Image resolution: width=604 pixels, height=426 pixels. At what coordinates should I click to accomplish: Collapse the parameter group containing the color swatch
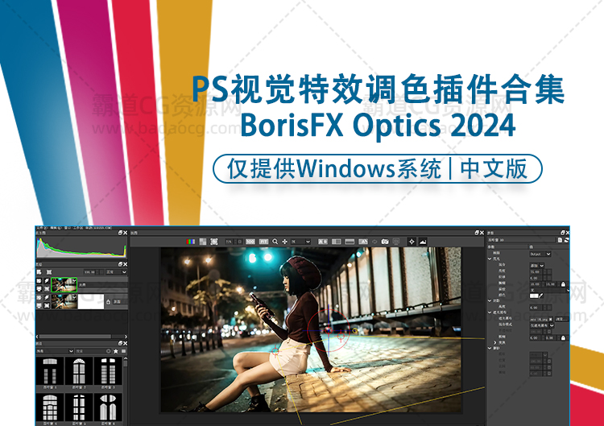(x=489, y=258)
